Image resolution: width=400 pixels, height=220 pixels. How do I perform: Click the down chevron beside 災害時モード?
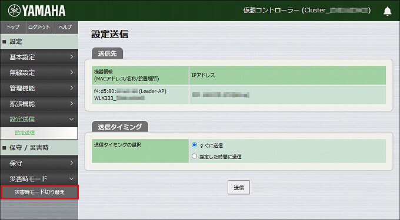pyautogui.click(x=71, y=178)
